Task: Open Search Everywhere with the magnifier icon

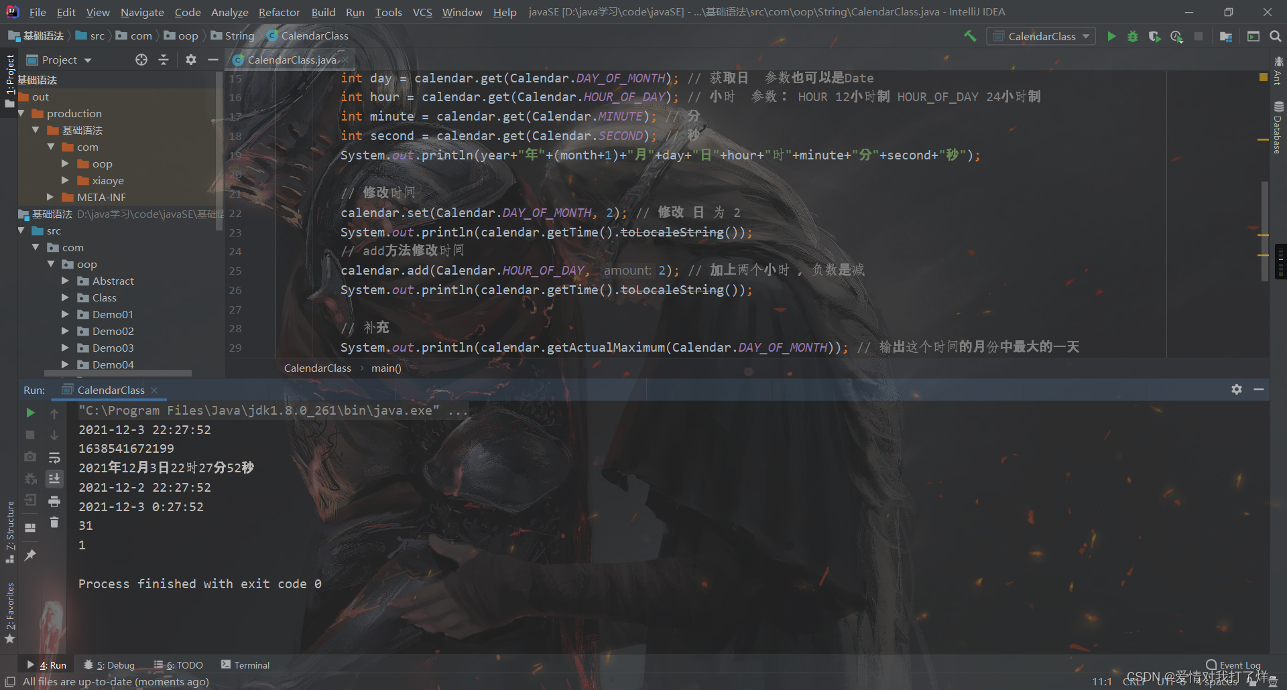Action: tap(1276, 36)
